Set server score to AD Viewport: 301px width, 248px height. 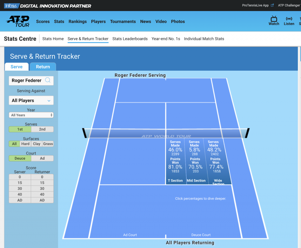click(20, 200)
